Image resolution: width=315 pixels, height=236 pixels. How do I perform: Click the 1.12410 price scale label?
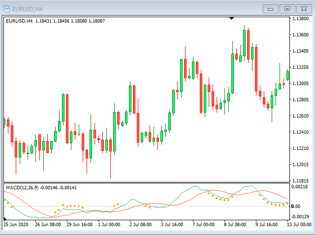(300, 132)
